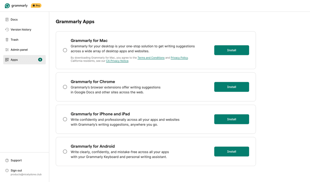Open the CA Privacy Notice link
The width and height of the screenshot is (310, 182).
point(117,61)
